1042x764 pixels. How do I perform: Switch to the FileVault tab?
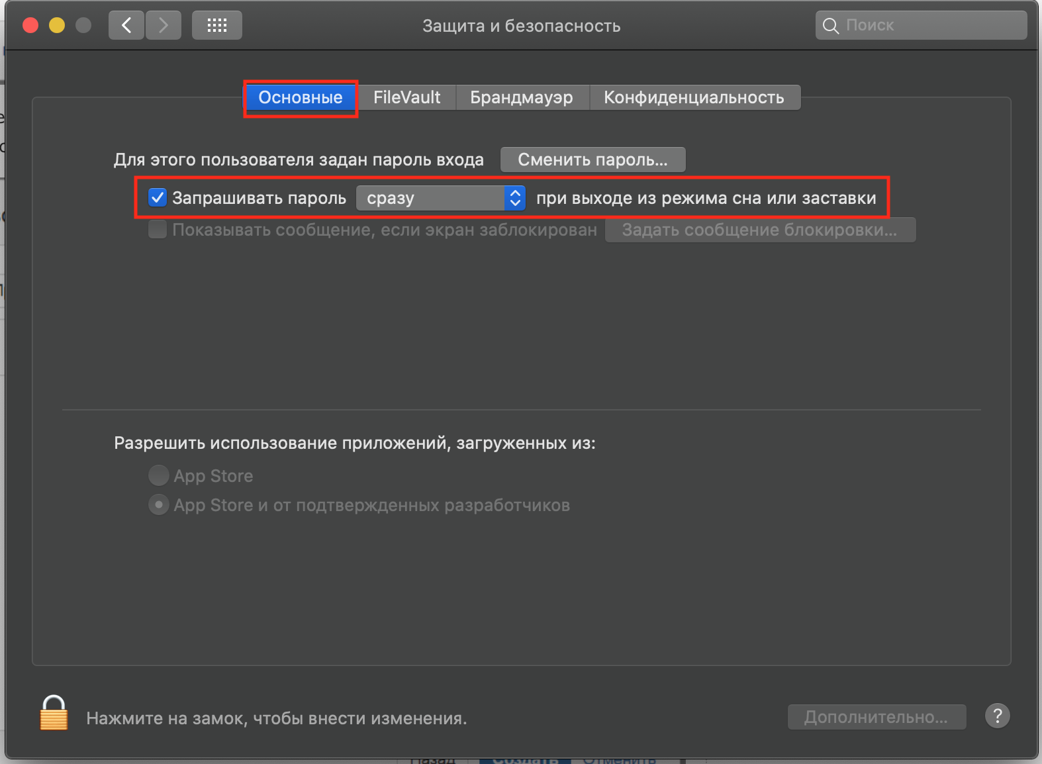click(406, 97)
